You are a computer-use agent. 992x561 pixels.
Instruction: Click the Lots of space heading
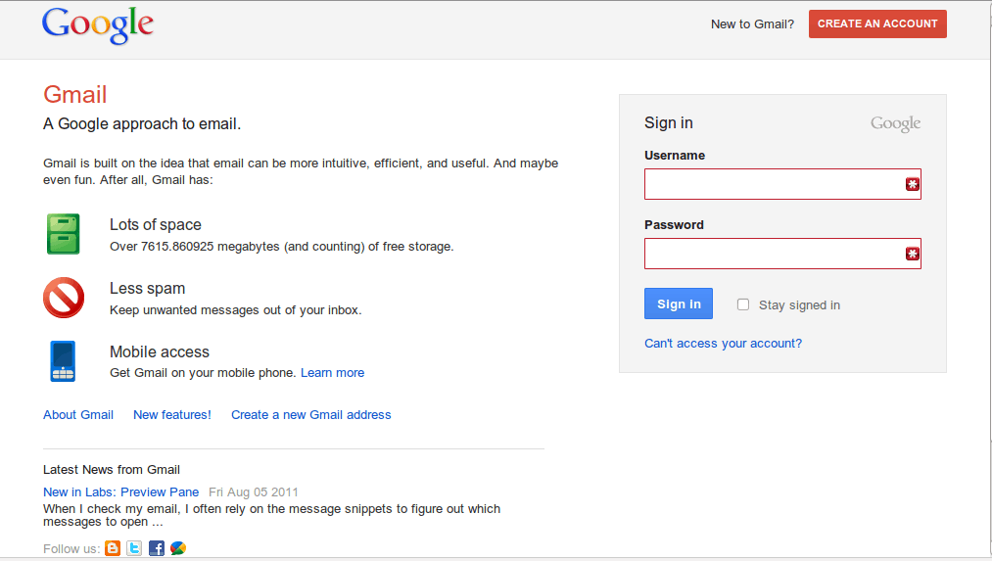156,224
